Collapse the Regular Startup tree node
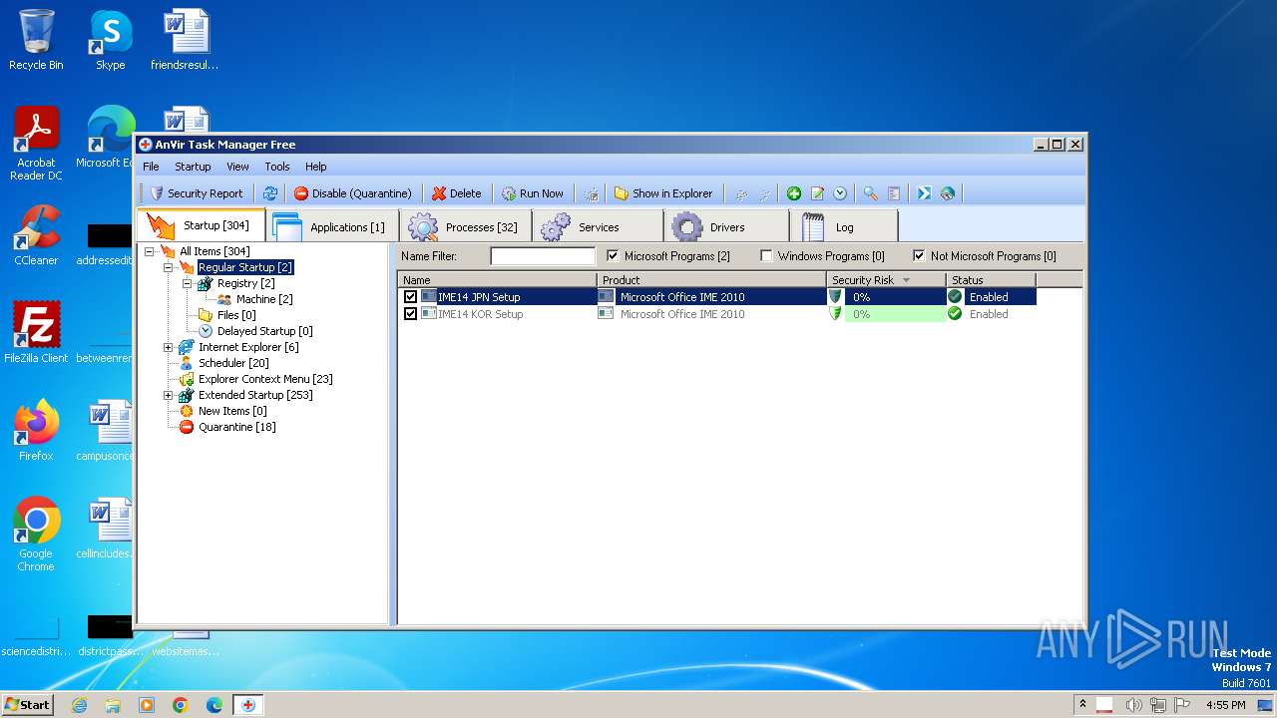This screenshot has width=1277, height=718. coord(168,267)
